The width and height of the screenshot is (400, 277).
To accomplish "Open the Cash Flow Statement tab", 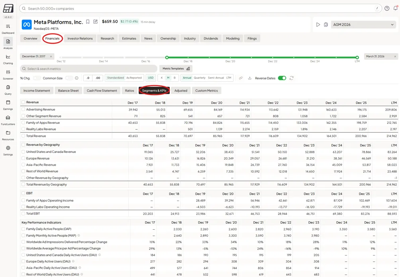I will (102, 90).
